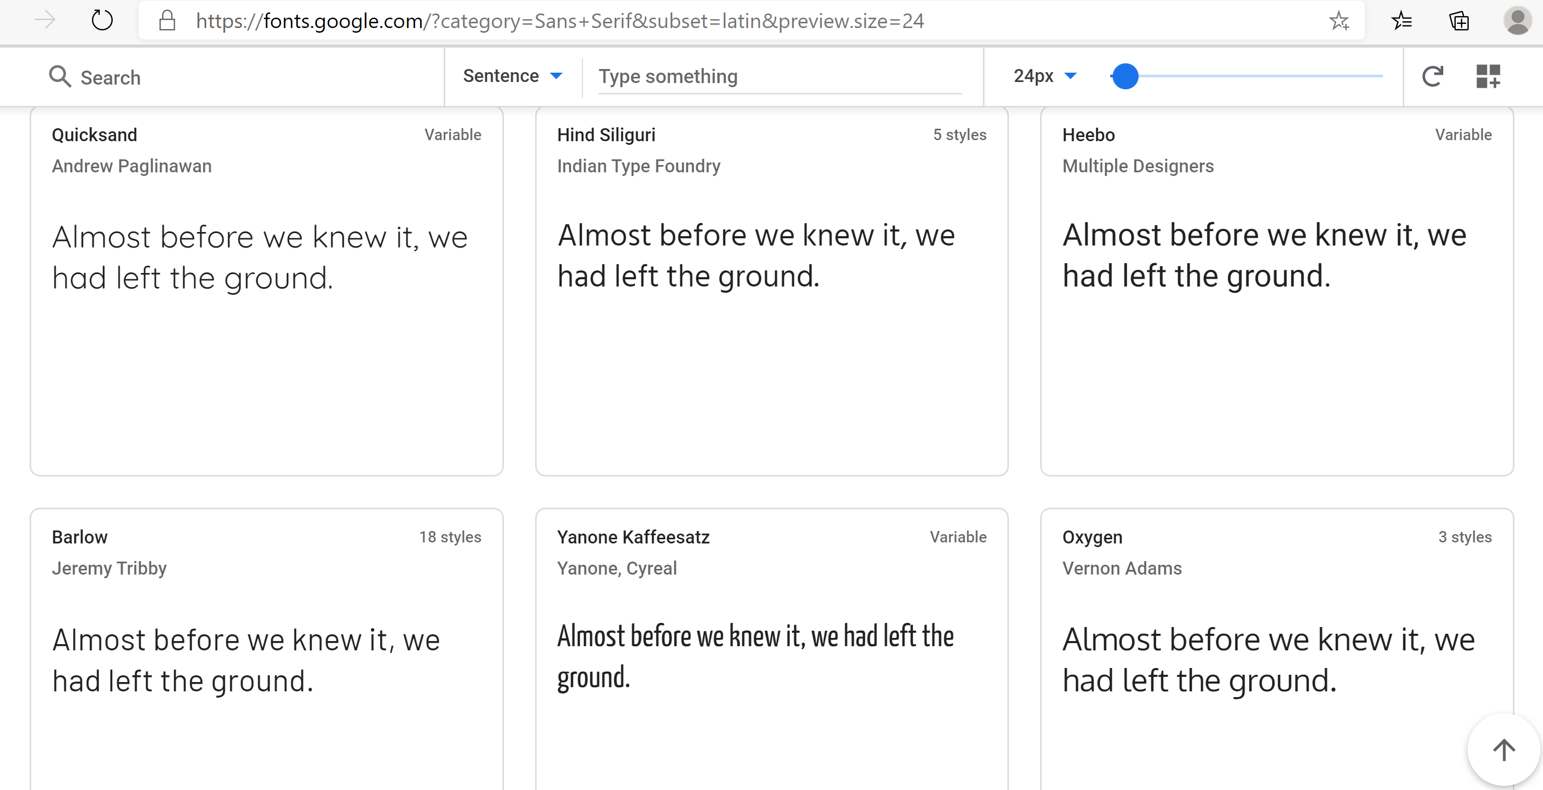Click the Search magnifier icon
The height and width of the screenshot is (790, 1543).
[x=60, y=77]
